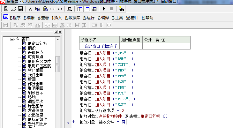Toggle the second panel layout button
Image resolution: width=233 pixels, height=128 pixels.
(86, 9)
